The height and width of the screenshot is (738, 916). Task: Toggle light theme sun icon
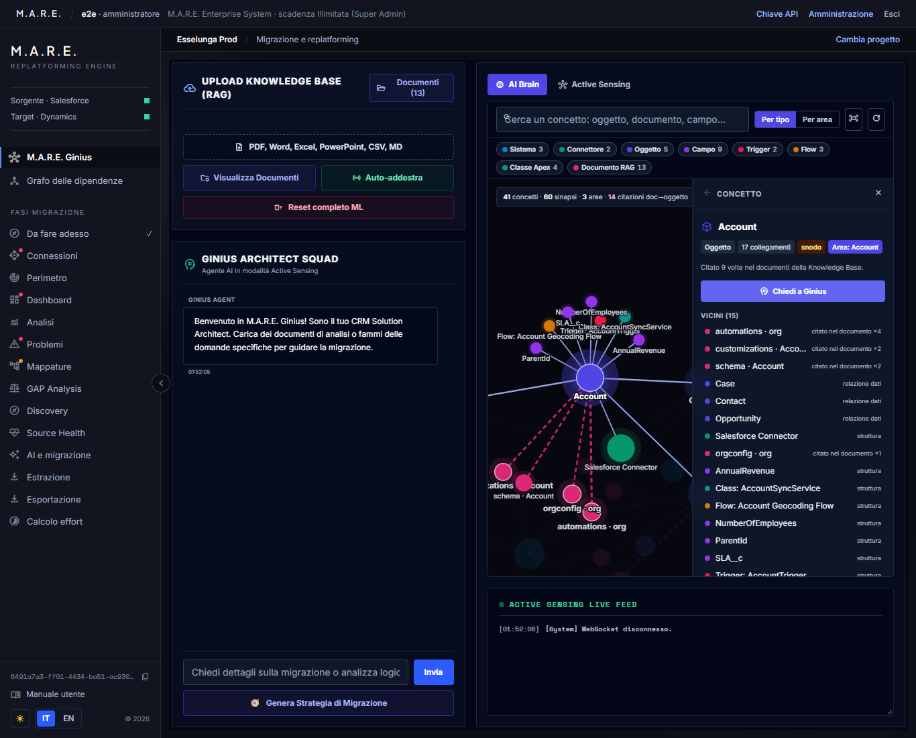pos(20,719)
